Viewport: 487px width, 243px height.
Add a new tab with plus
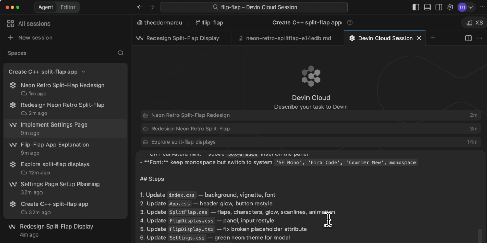click(x=433, y=38)
